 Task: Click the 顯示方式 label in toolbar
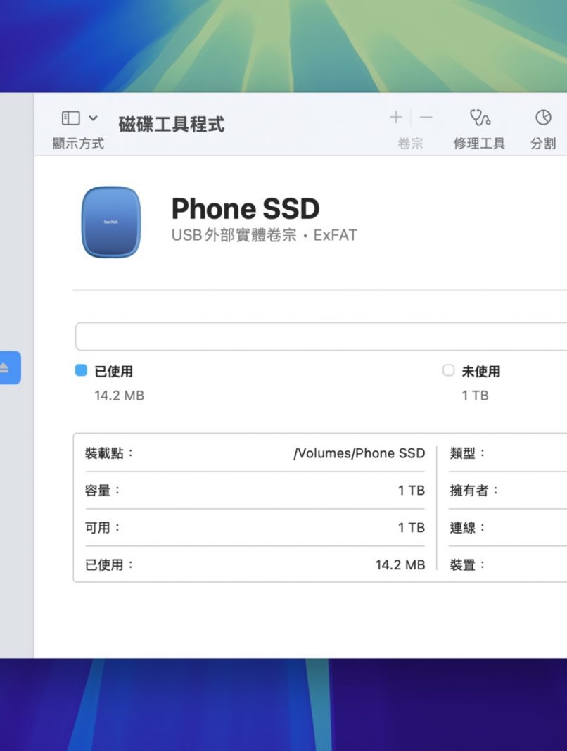[x=78, y=144]
